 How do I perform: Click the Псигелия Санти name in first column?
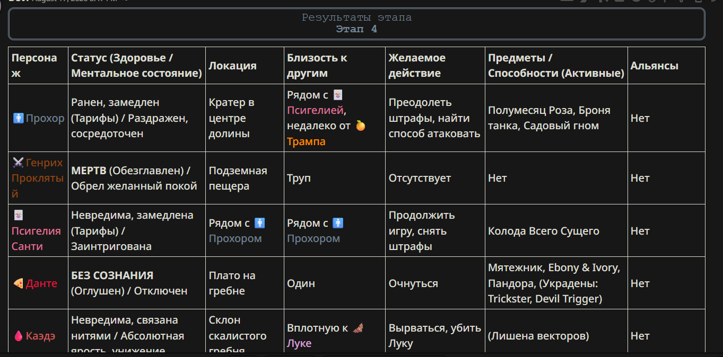(36, 238)
